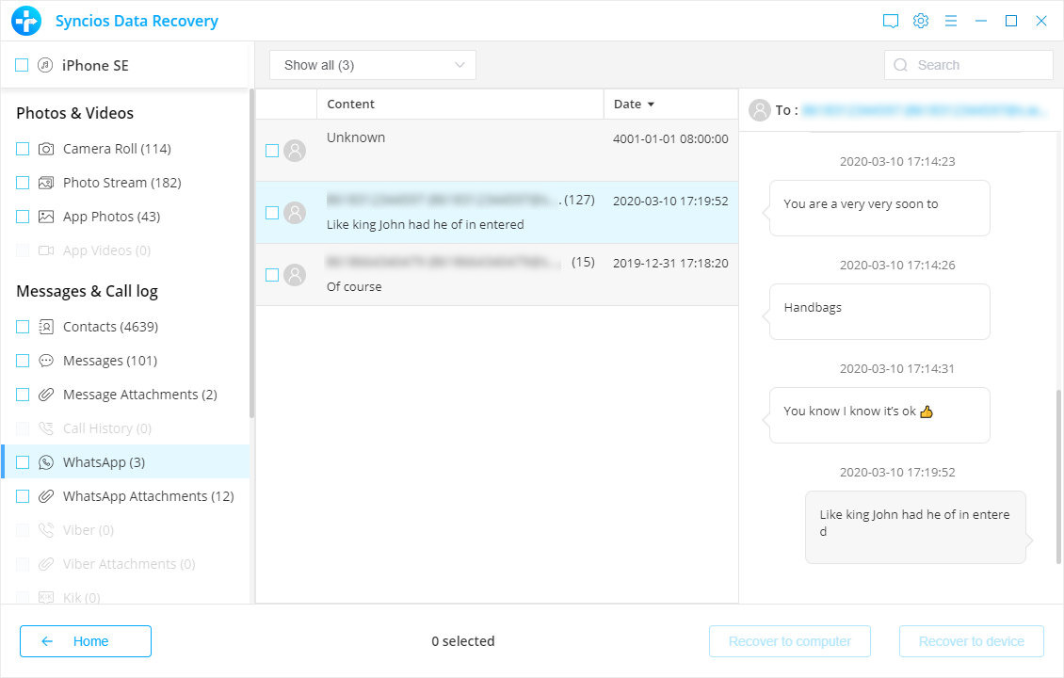1064x678 pixels.
Task: Select the Unknown conversation row text
Action: coord(356,137)
